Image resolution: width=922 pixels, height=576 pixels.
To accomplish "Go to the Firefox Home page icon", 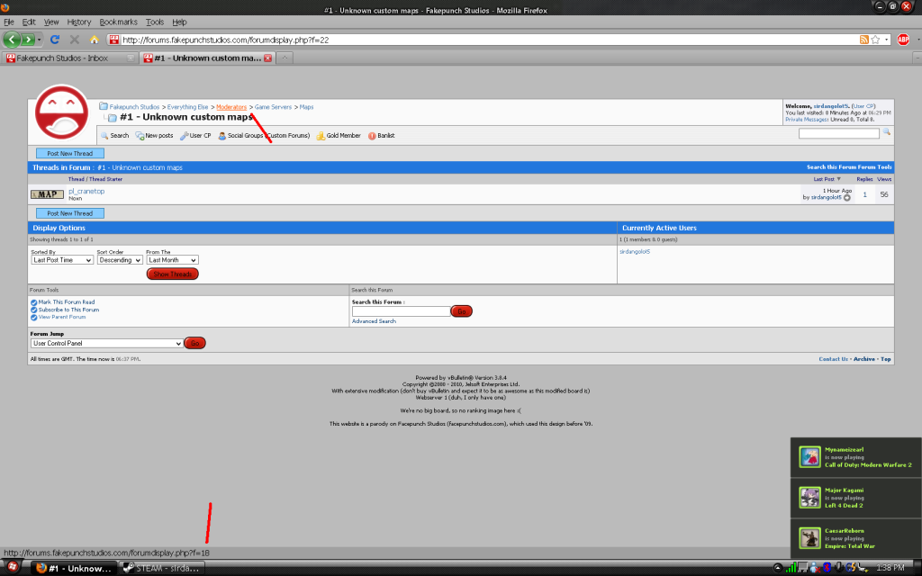I will (94, 40).
